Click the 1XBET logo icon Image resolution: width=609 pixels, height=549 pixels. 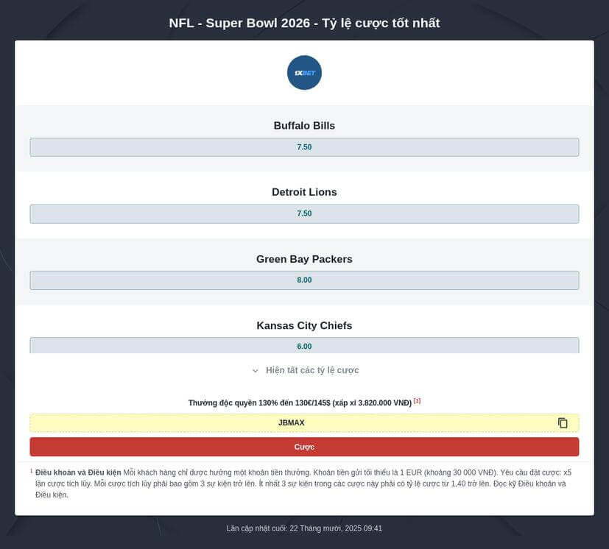(304, 72)
